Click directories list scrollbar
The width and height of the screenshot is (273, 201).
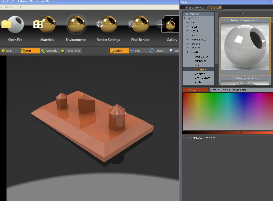tap(216, 38)
